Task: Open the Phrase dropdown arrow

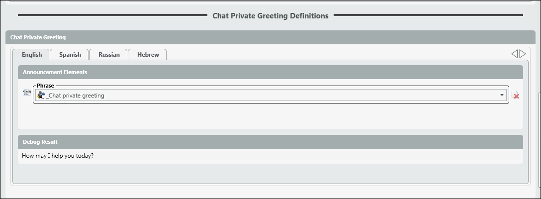Action: pyautogui.click(x=502, y=95)
